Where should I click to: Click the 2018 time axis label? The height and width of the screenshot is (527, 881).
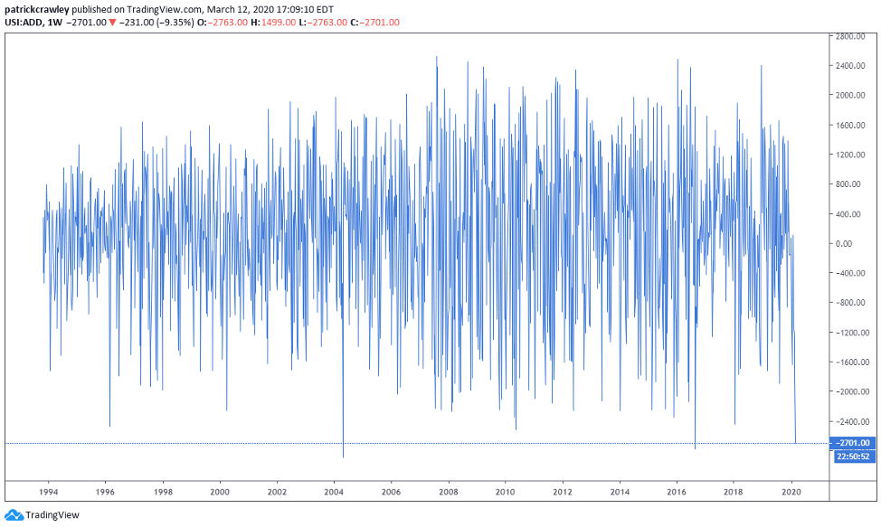click(x=734, y=492)
